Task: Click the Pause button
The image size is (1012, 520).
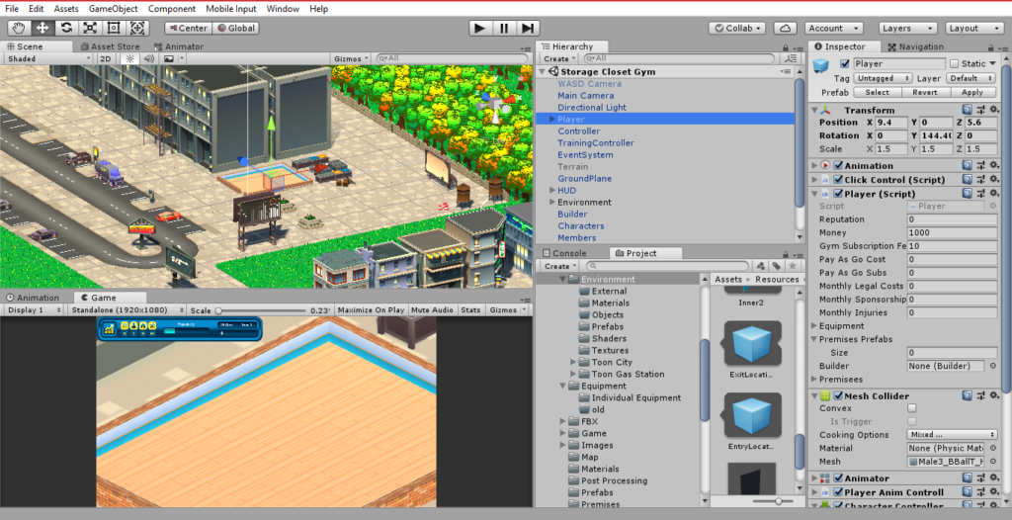Action: point(504,28)
